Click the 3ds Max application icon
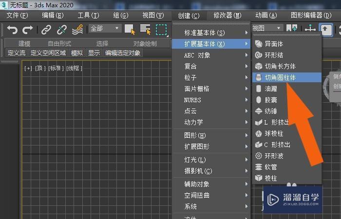 4,5
